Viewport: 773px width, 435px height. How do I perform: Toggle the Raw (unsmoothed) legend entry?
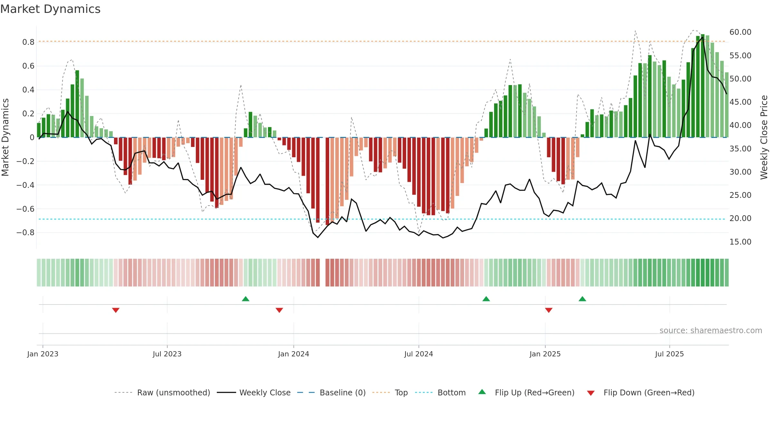162,392
